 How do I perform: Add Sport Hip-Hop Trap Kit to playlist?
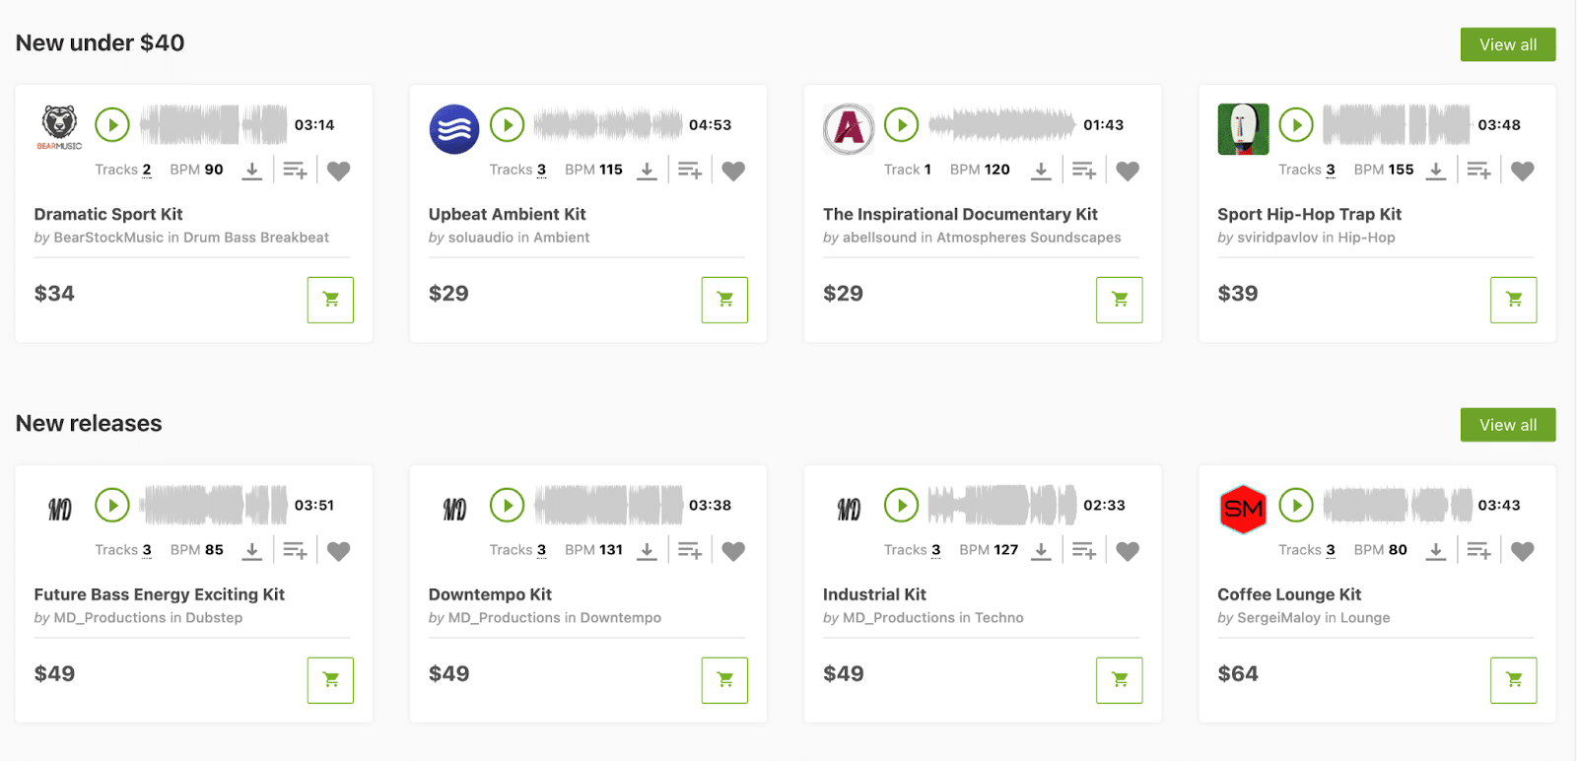point(1478,171)
